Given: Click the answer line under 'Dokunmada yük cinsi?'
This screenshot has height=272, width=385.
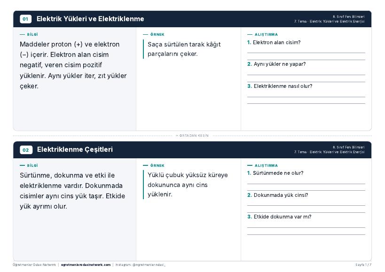Looking at the screenshot, I should click(306, 206).
